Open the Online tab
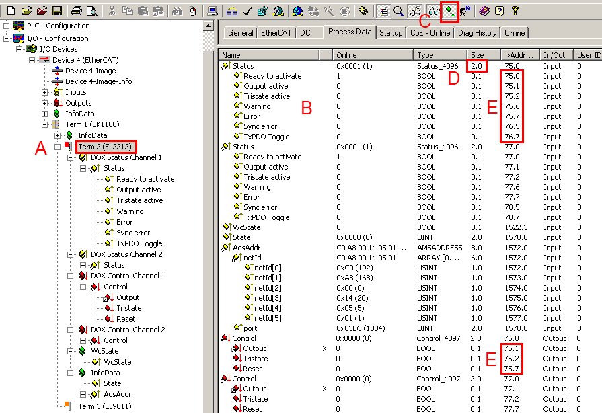The height and width of the screenshot is (413, 602). tap(515, 33)
